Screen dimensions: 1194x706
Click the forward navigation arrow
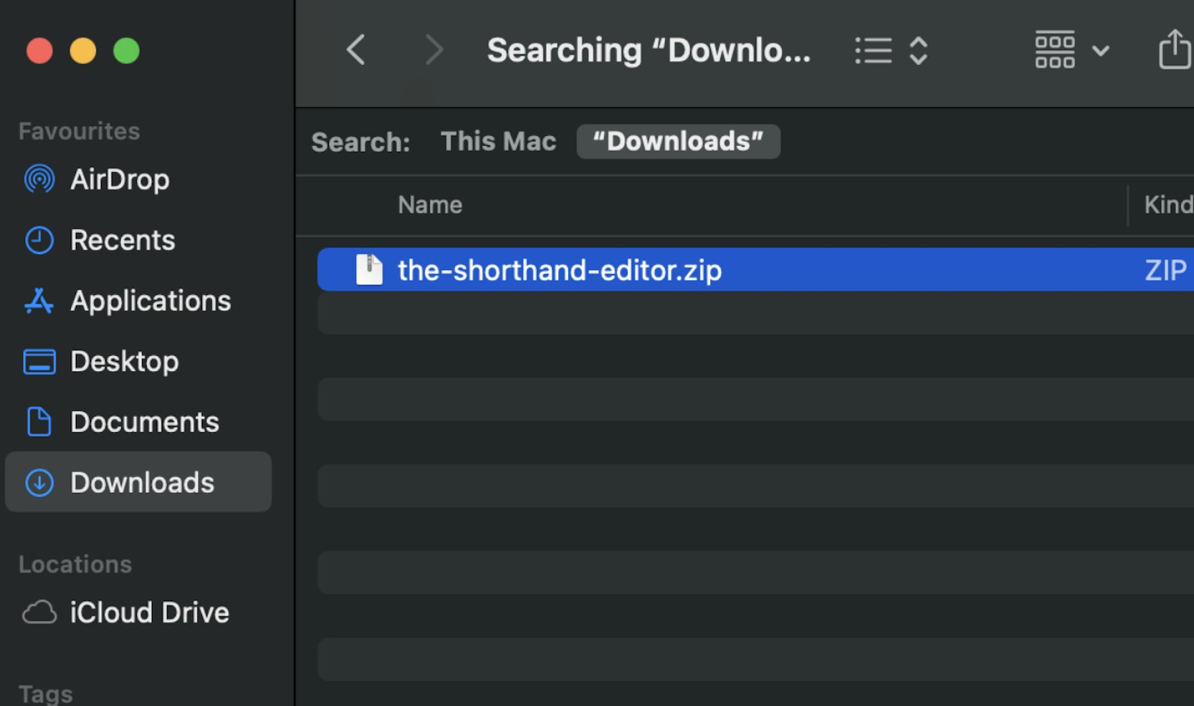tap(434, 49)
